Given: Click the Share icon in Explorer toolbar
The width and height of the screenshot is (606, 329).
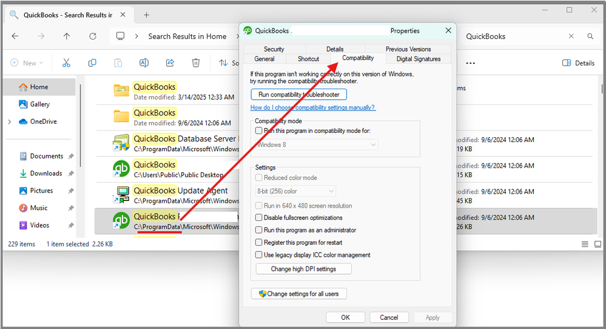Looking at the screenshot, I should 170,63.
